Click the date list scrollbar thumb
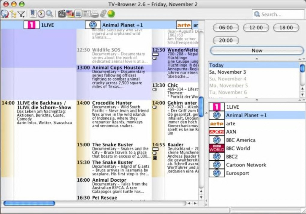Image resolution: width=306 pixels, height=214 pixels. 302,68
